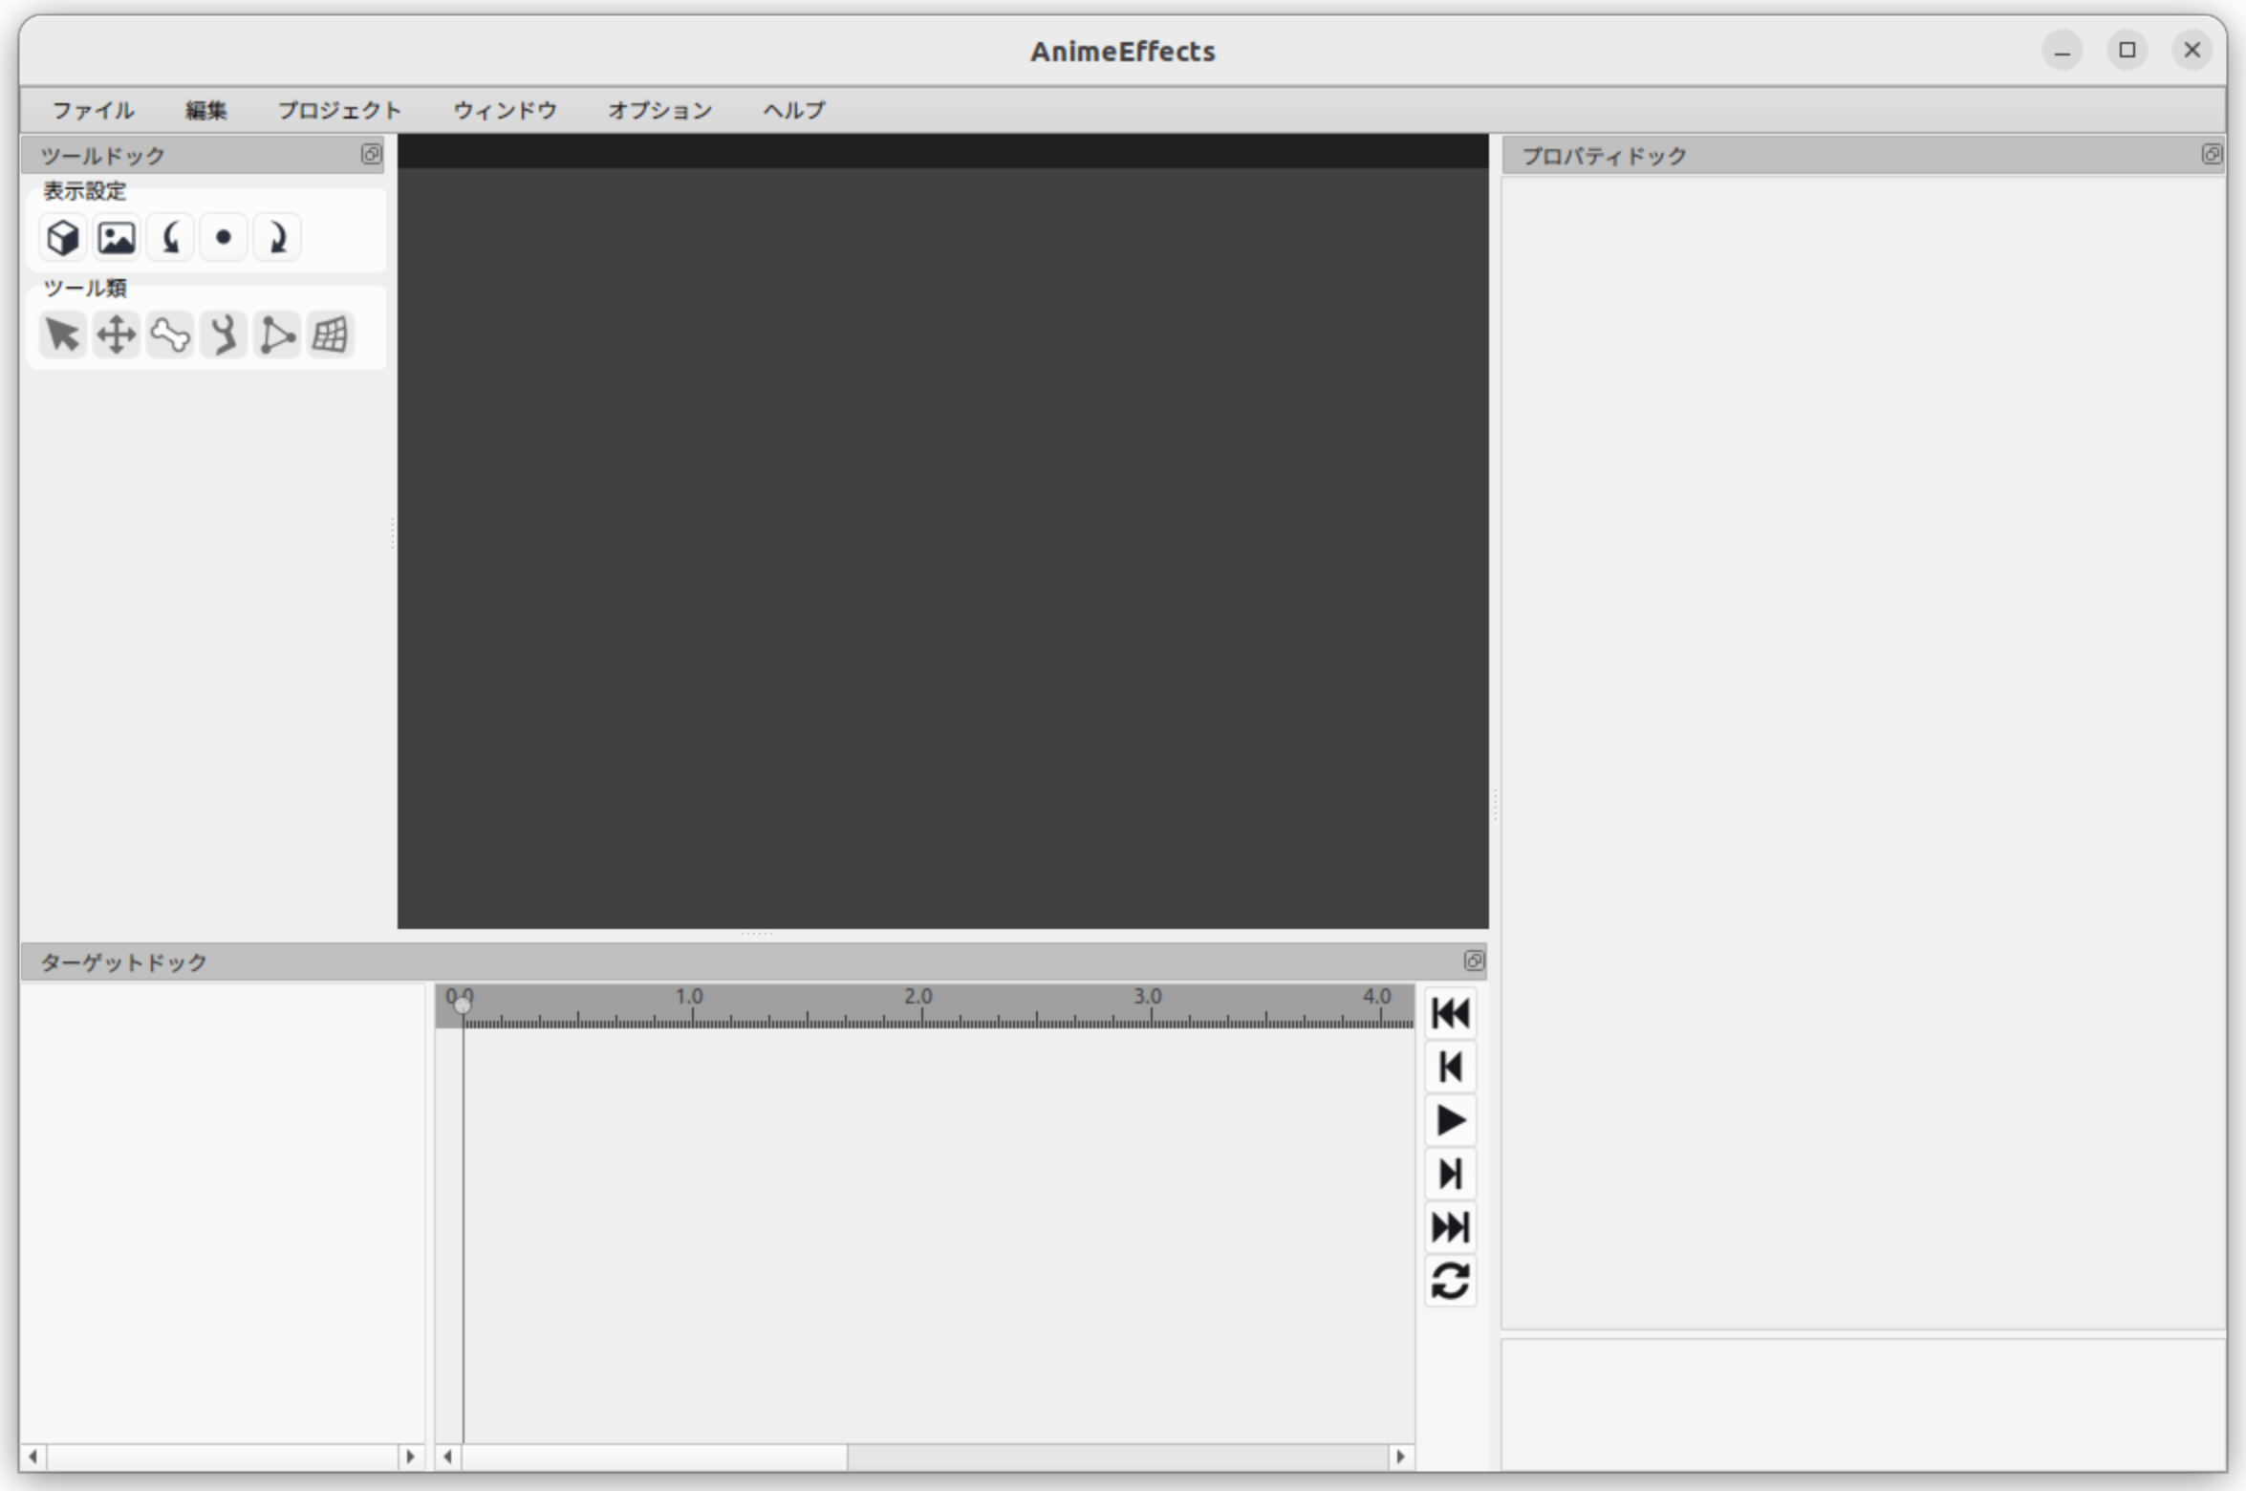Float the ツールドック panel
The width and height of the screenshot is (2246, 1491).
[x=371, y=154]
